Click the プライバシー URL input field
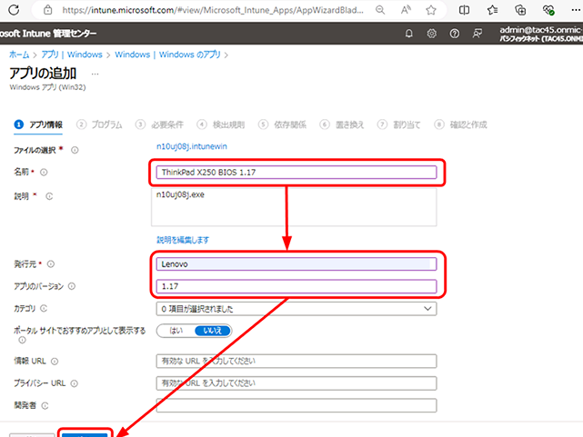 (x=297, y=383)
